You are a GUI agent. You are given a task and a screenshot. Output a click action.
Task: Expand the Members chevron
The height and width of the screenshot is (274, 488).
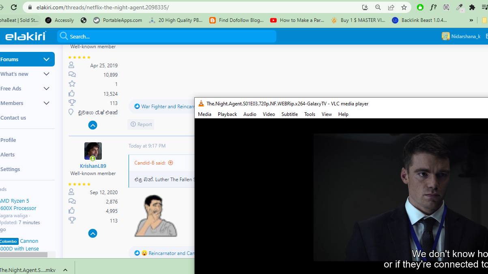46,103
